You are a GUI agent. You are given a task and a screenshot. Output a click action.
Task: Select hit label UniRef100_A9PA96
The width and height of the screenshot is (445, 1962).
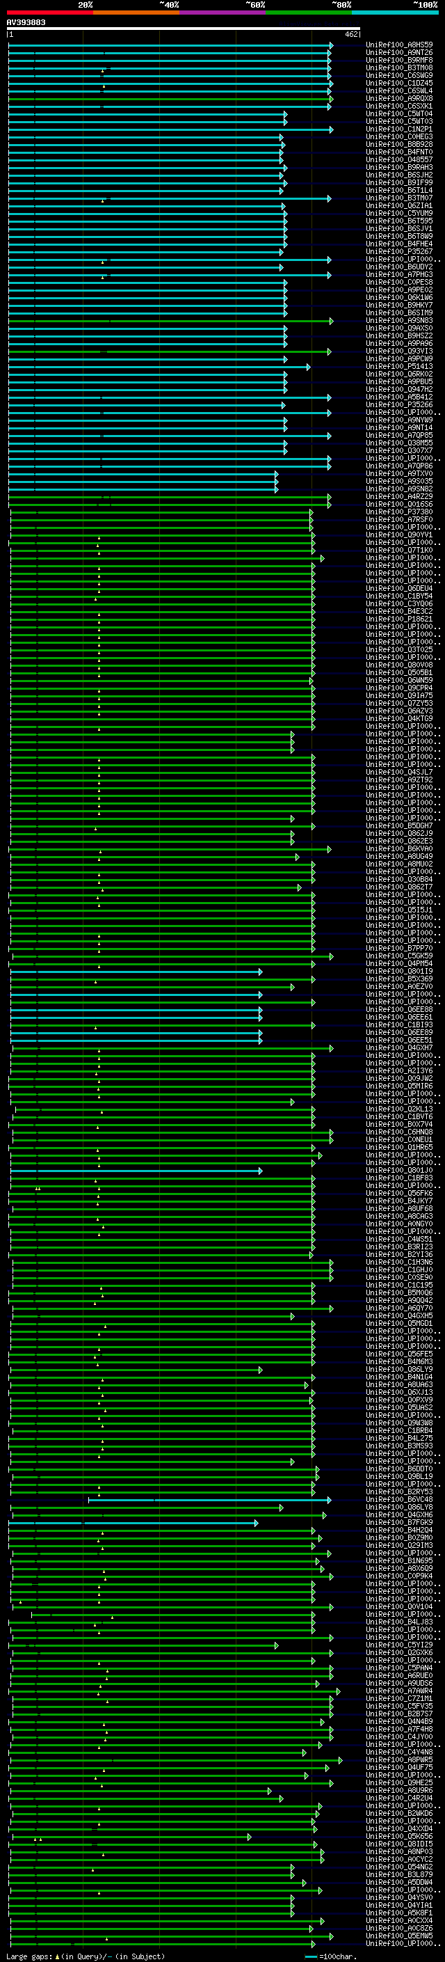tap(399, 344)
